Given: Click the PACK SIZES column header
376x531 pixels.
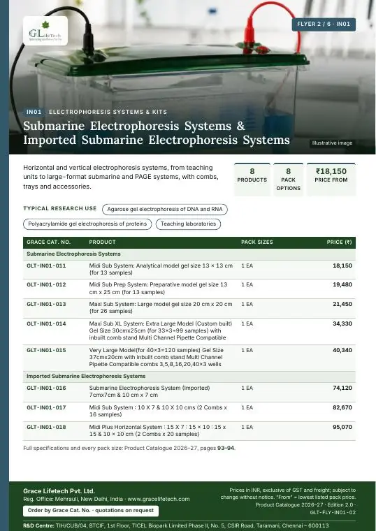Looking at the screenshot, I should 256,242.
